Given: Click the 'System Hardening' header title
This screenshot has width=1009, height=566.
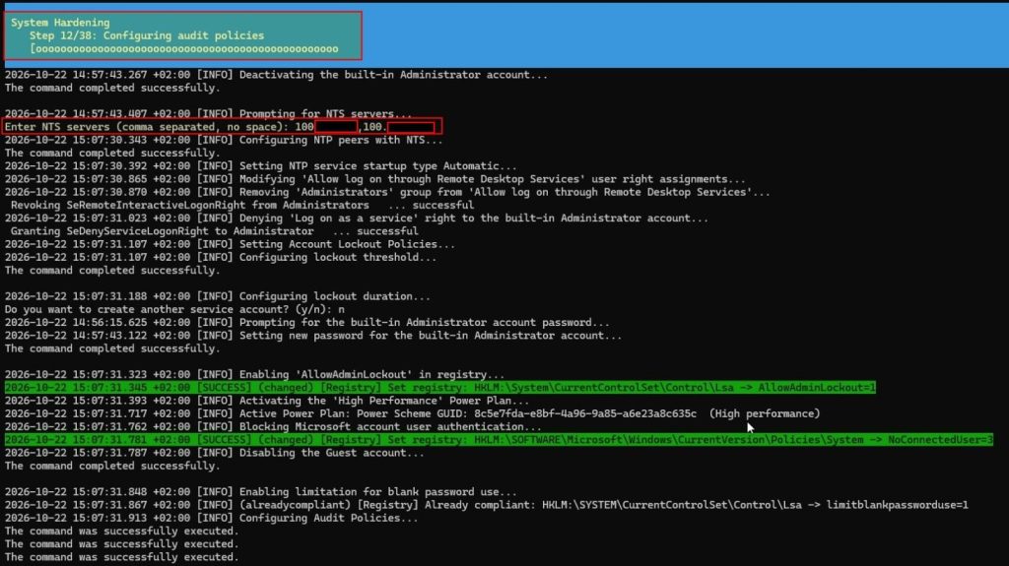Looking at the screenshot, I should click(60, 23).
